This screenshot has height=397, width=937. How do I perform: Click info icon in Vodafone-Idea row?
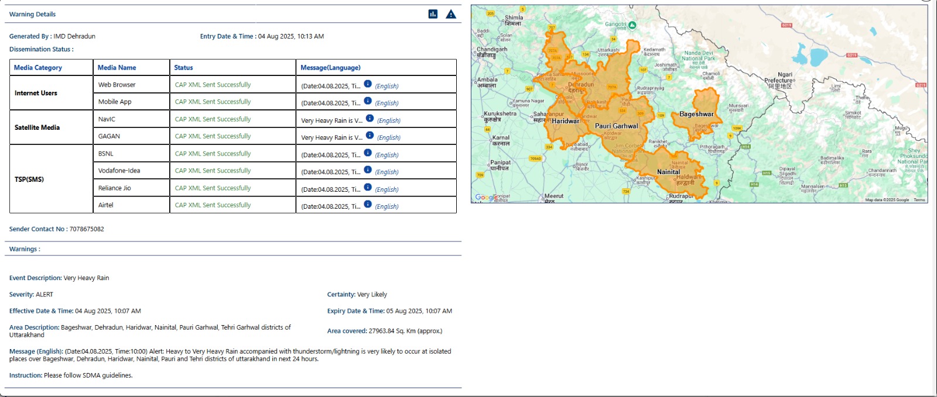pyautogui.click(x=368, y=170)
